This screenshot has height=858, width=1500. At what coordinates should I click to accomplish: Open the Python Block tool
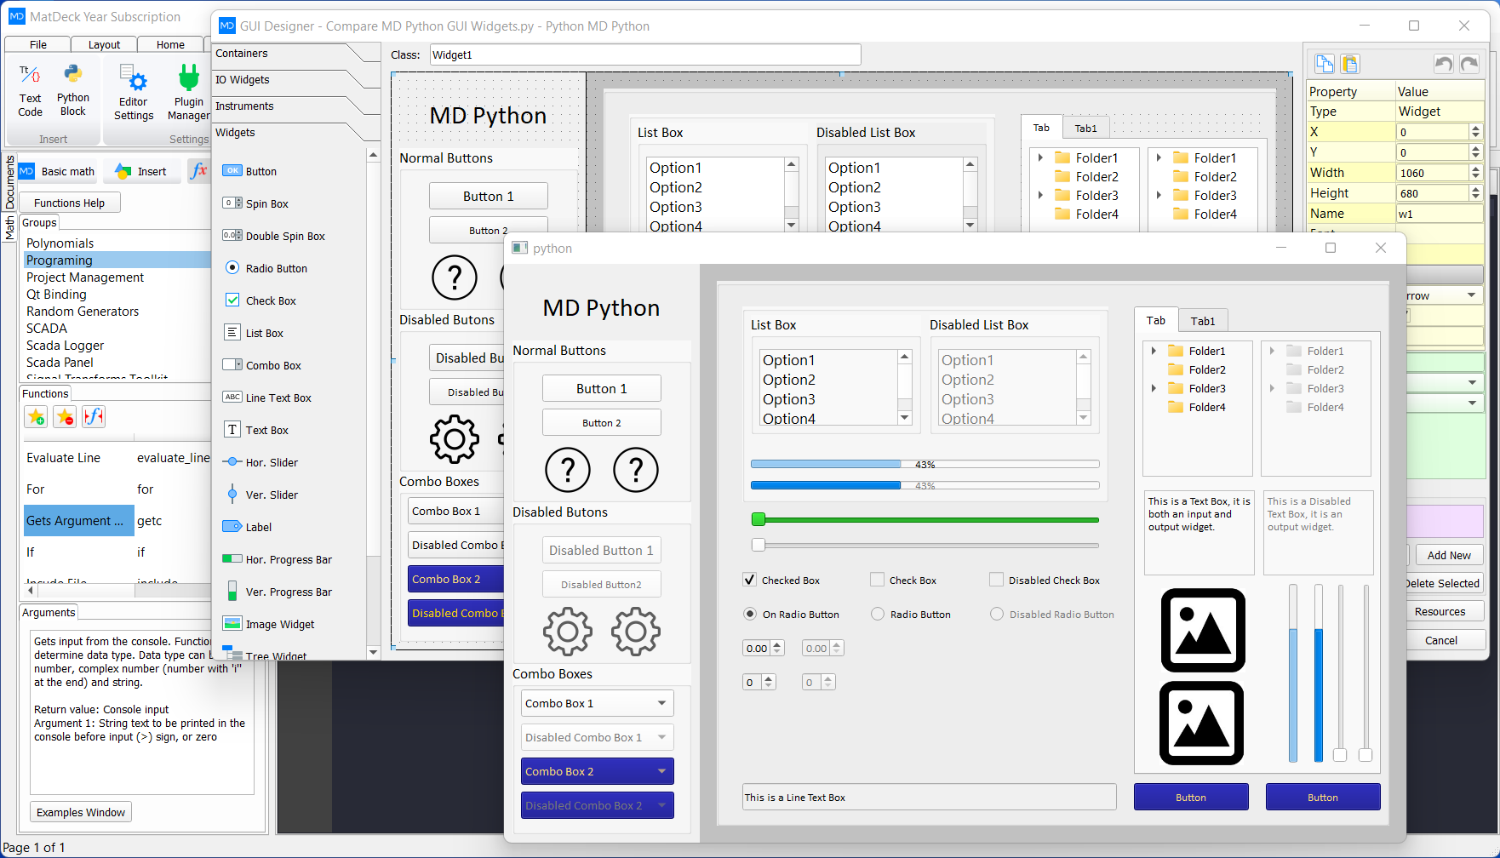[x=72, y=91]
